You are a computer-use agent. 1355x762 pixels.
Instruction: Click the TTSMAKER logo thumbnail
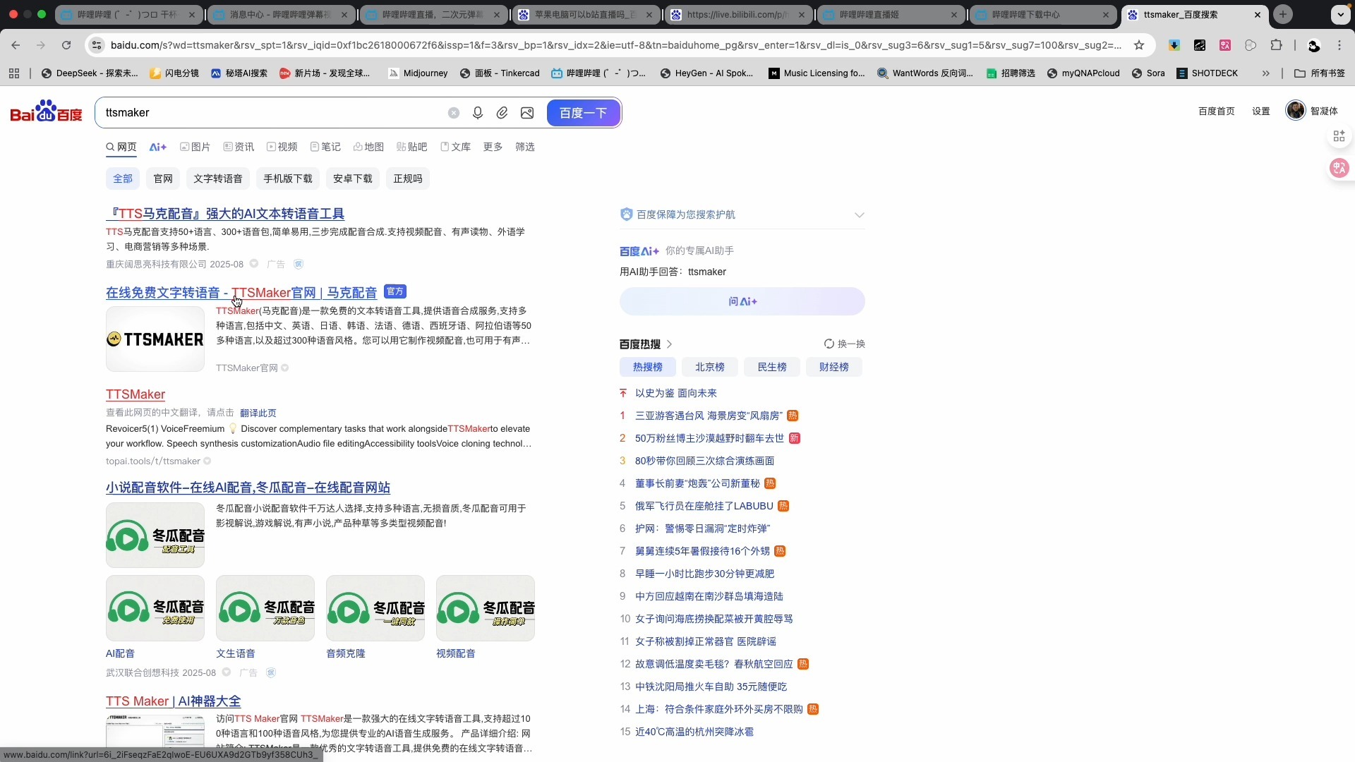point(155,339)
